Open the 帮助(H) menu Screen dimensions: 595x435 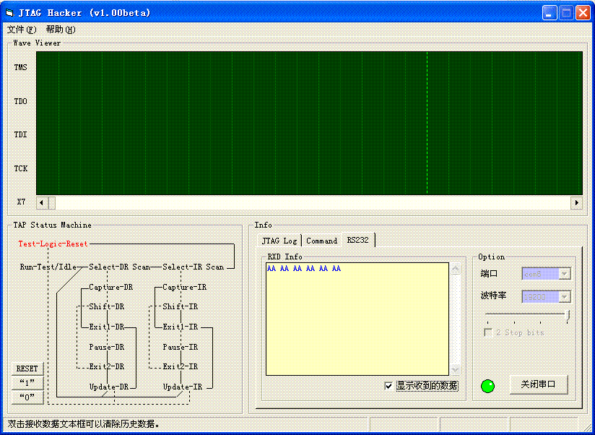61,29
